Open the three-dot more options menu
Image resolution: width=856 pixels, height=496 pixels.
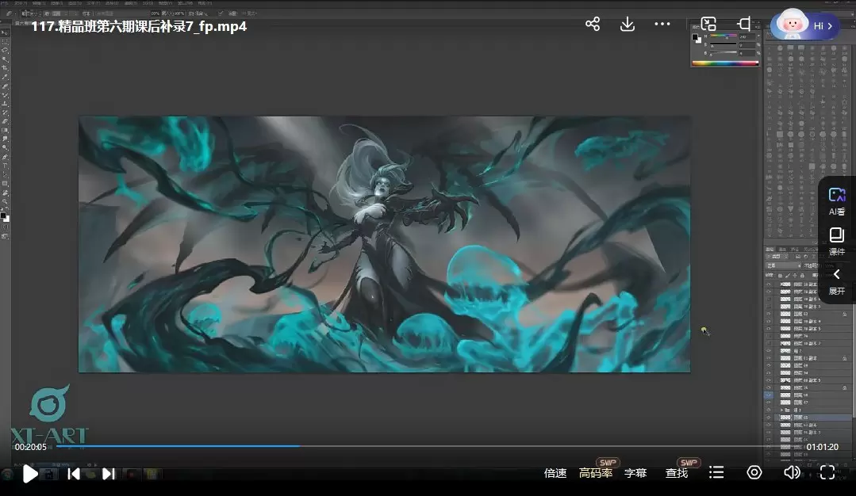pyautogui.click(x=662, y=24)
